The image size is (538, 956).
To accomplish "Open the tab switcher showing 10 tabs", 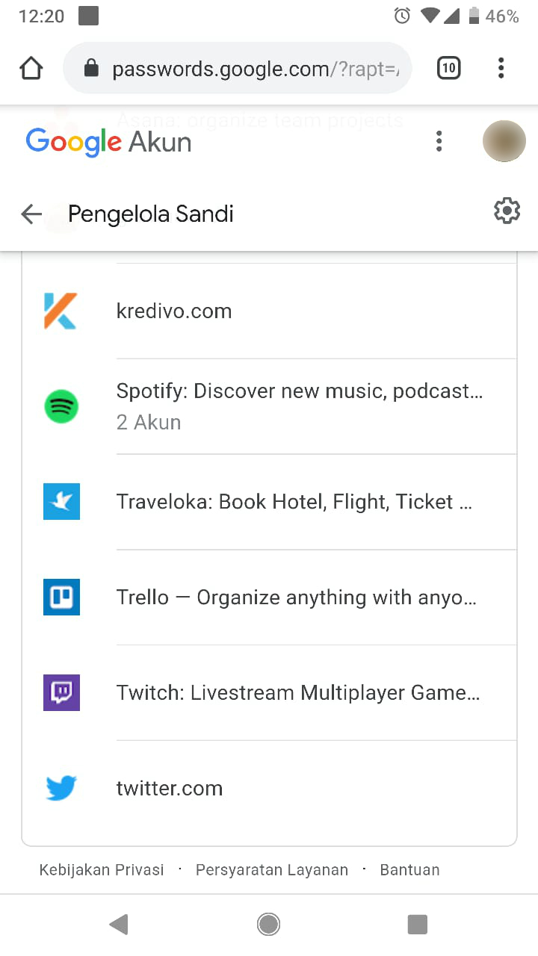I will tap(448, 69).
